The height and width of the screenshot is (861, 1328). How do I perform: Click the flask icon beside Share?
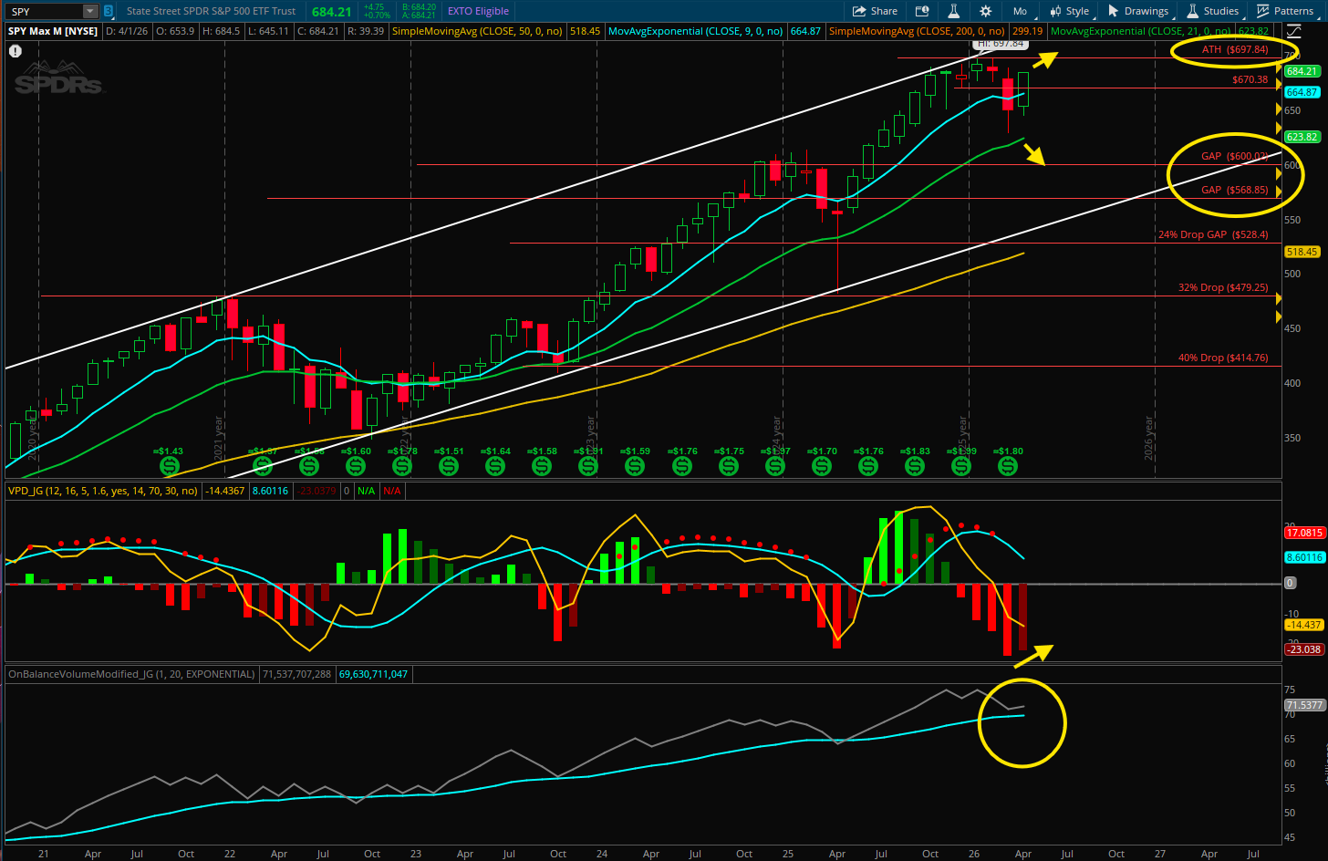(x=953, y=11)
